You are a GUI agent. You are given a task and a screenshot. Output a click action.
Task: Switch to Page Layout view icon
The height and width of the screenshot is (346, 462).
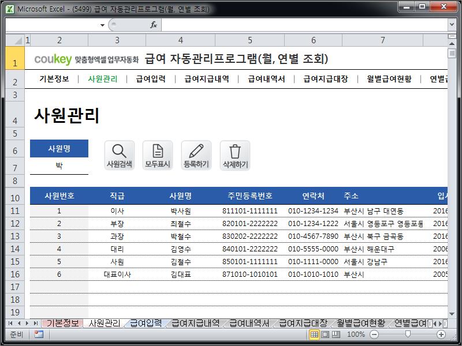point(325,334)
